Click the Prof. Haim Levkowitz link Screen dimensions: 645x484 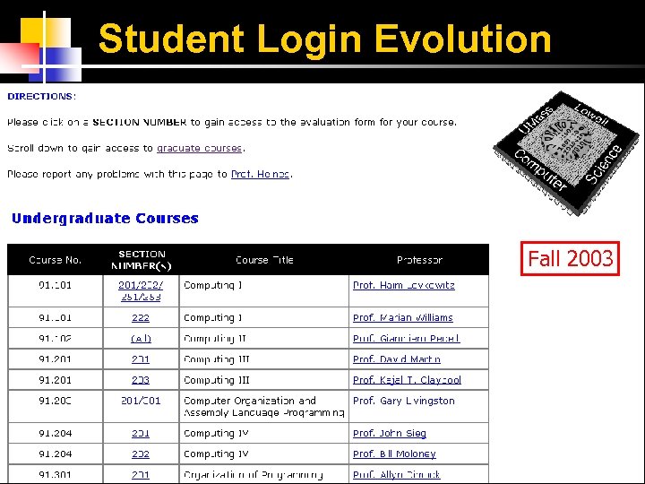pos(404,285)
